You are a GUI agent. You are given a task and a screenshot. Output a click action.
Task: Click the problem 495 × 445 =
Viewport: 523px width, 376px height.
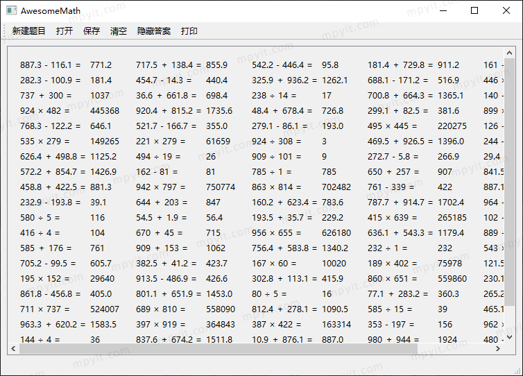pyautogui.click(x=393, y=126)
